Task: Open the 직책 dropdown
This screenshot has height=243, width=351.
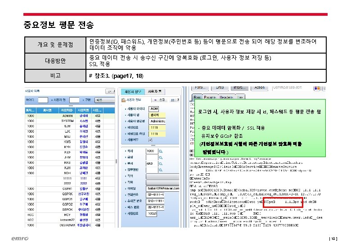Action: tap(162, 176)
